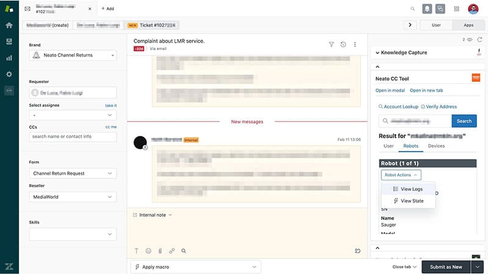Click the take it link
This screenshot has width=488, height=275.
click(111, 105)
